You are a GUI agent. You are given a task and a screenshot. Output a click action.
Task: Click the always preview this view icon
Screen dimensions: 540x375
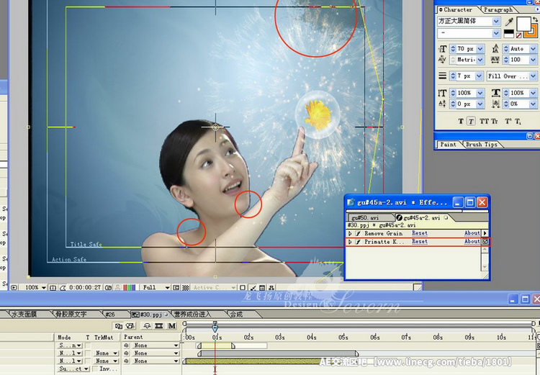[14, 287]
